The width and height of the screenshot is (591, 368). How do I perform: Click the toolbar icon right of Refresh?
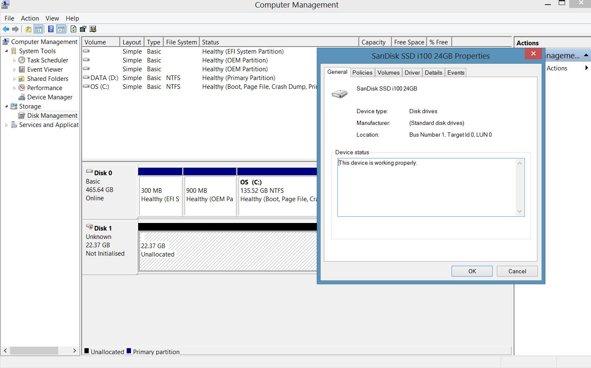83,29
